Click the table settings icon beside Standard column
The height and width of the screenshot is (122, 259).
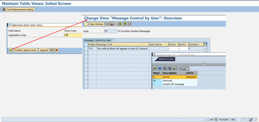(205, 44)
